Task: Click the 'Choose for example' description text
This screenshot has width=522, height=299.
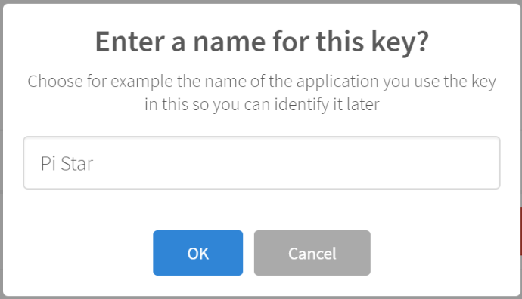Action: pyautogui.click(x=262, y=93)
